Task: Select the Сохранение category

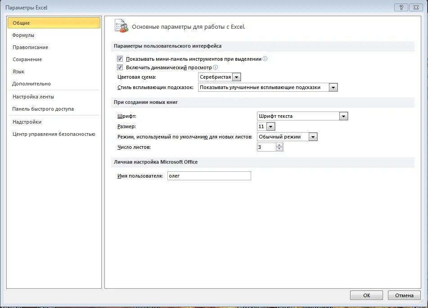Action: [54, 59]
